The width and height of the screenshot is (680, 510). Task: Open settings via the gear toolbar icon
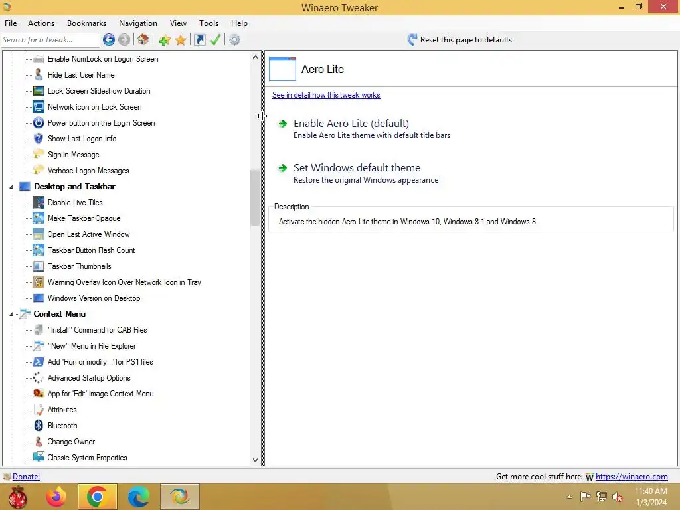coord(234,41)
